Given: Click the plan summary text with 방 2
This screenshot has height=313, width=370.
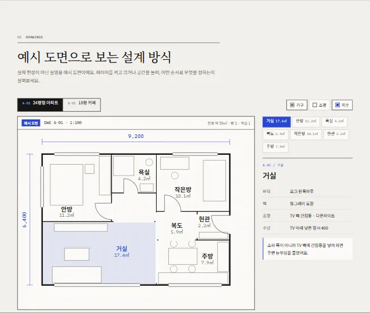Looking at the screenshot, I should 229,123.
